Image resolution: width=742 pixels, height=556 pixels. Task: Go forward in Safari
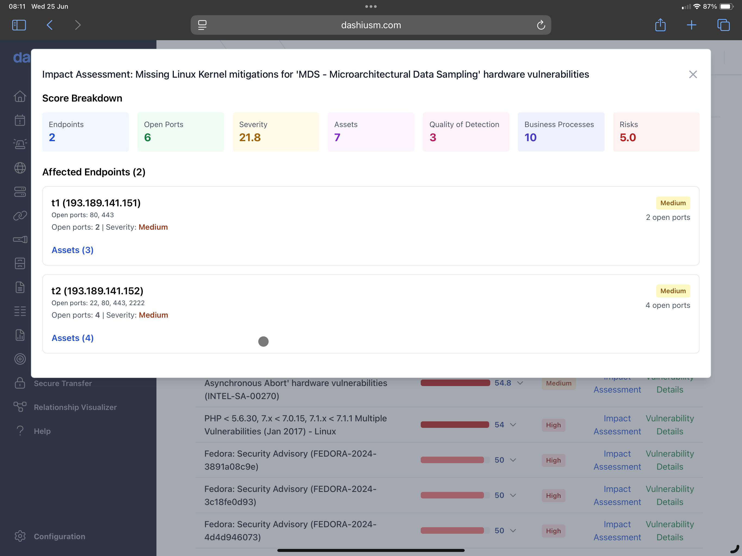coord(78,25)
